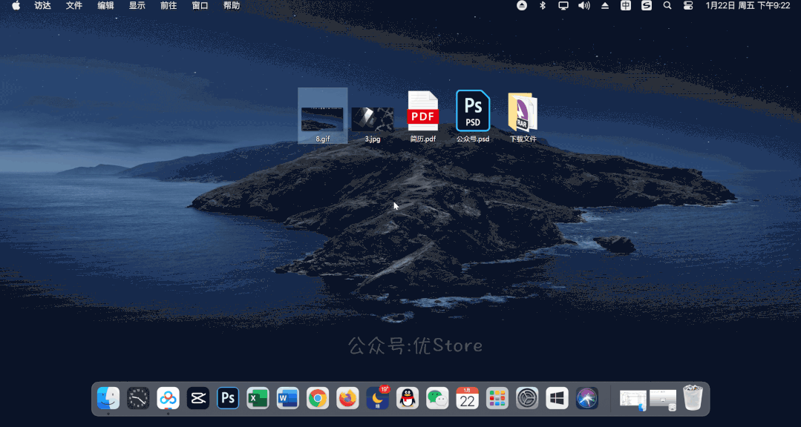
Task: Open the 帮助 menu
Action: point(232,6)
